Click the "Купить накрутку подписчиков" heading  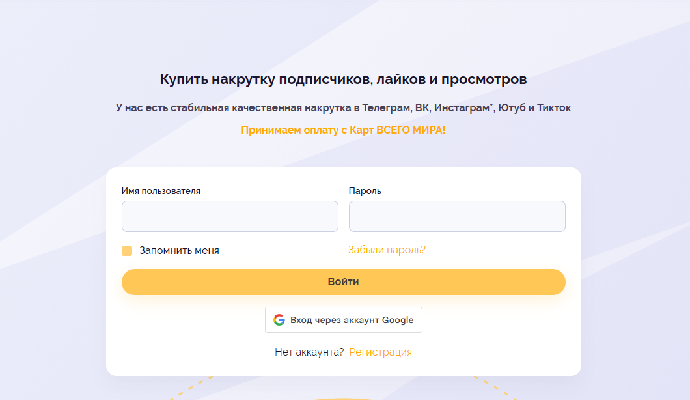[343, 80]
